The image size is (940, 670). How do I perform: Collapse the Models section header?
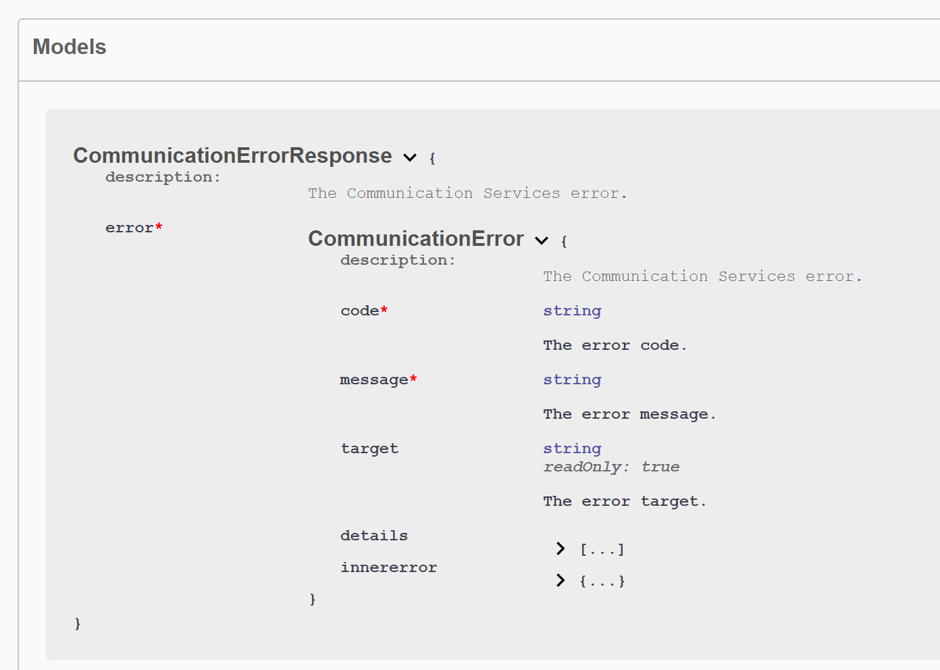click(x=70, y=47)
